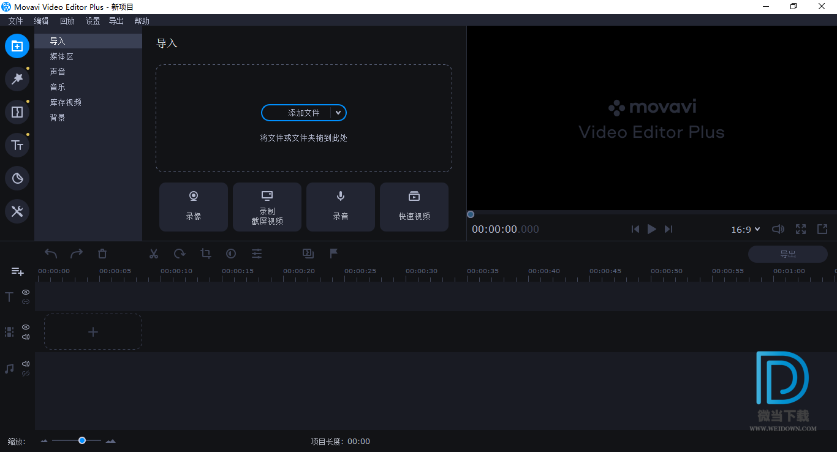The image size is (837, 452).
Task: Open the 编辑 menu
Action: point(41,21)
